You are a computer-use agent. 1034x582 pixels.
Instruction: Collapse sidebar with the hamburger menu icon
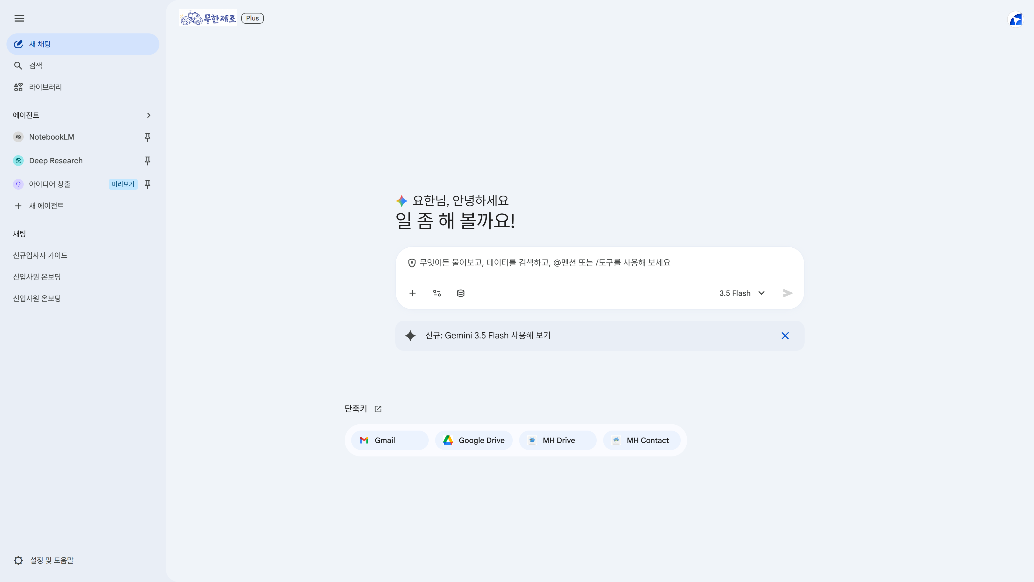click(19, 19)
